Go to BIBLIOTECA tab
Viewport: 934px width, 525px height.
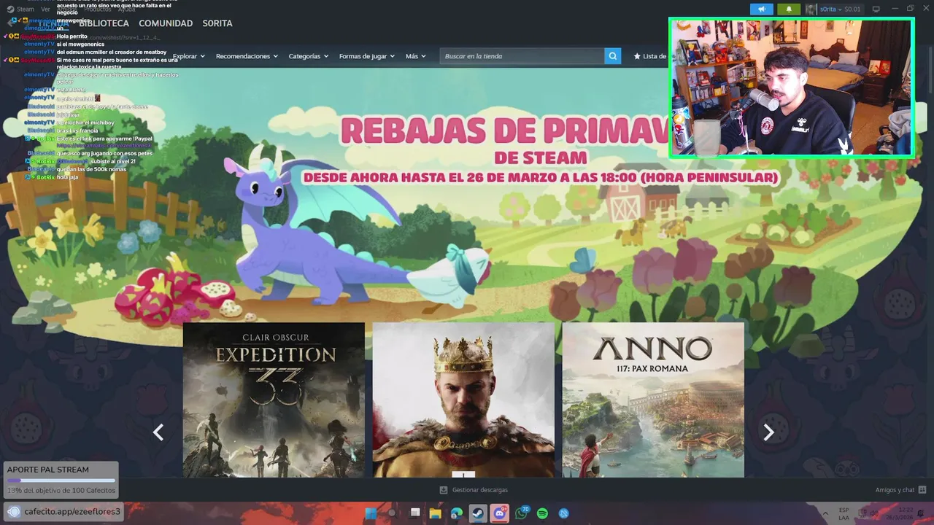click(x=104, y=23)
